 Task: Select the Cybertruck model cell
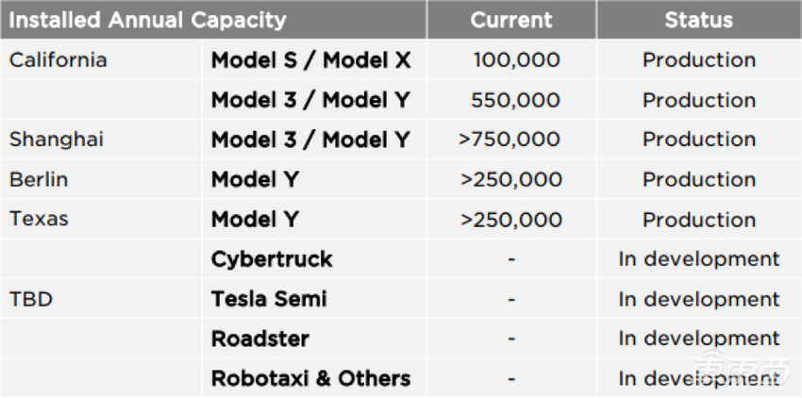pyautogui.click(x=272, y=259)
